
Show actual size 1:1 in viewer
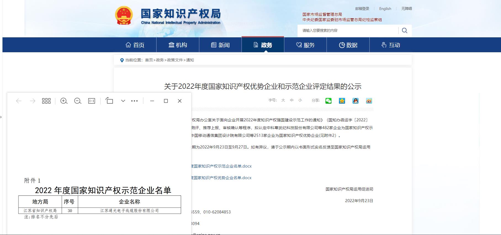[x=92, y=101]
